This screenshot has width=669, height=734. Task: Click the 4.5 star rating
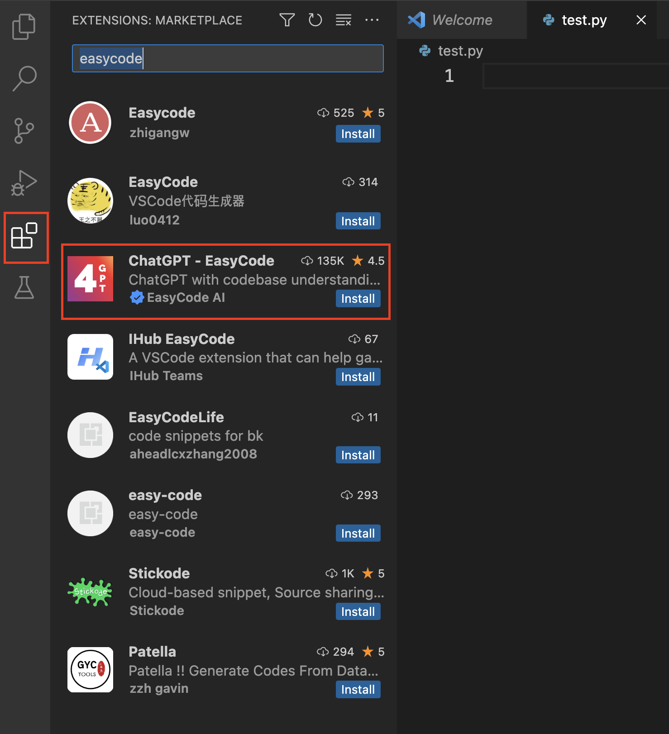368,261
